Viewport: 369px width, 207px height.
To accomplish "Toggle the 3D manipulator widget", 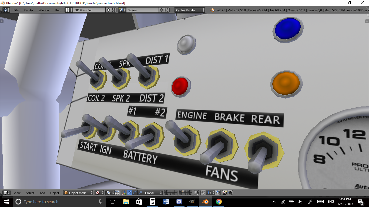I will [x=124, y=193].
